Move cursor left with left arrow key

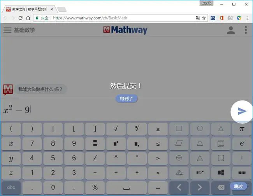click(179, 187)
